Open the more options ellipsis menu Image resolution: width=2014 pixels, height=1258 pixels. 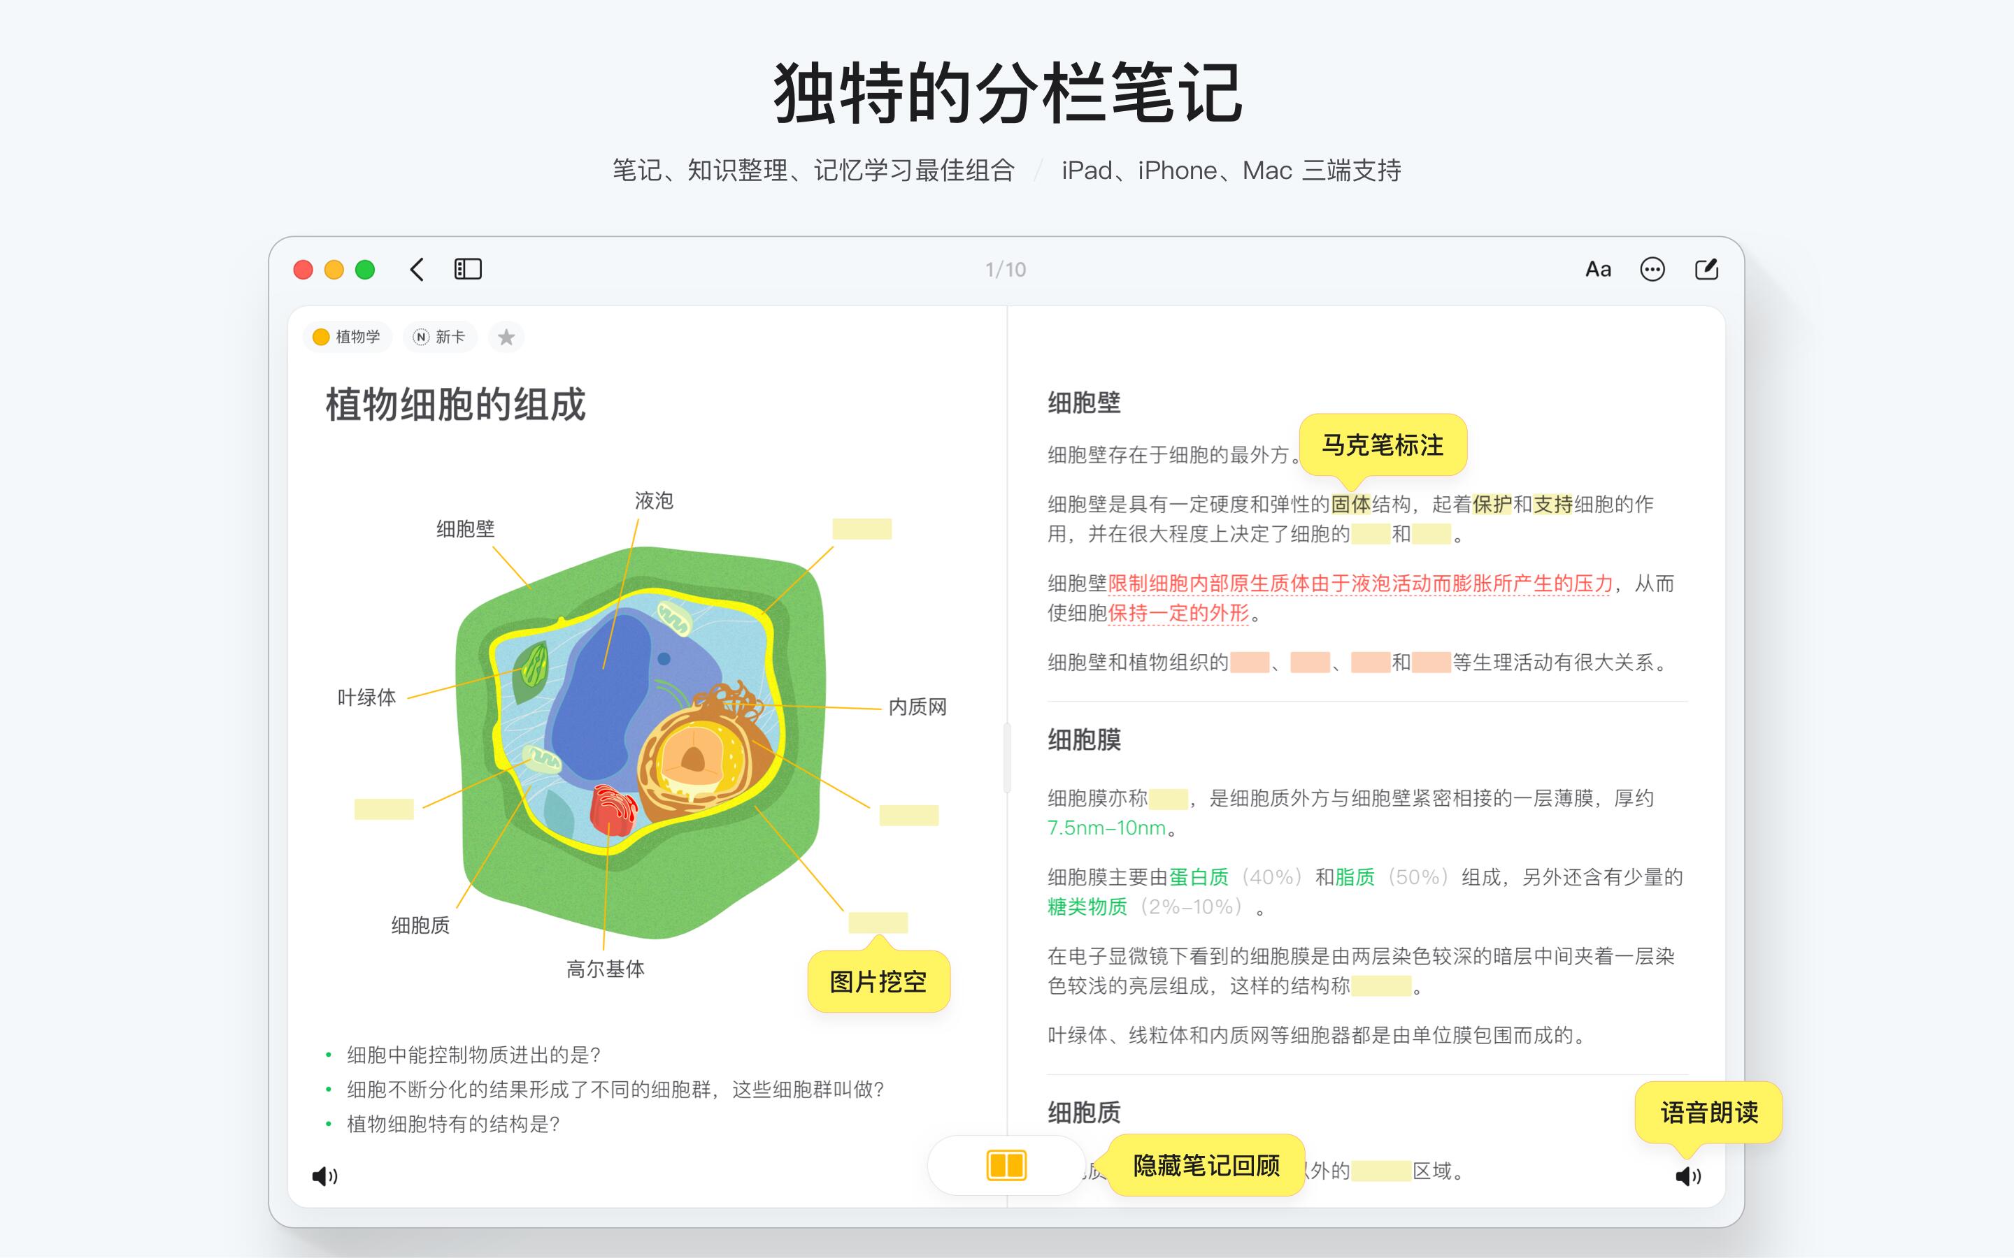tap(1652, 270)
